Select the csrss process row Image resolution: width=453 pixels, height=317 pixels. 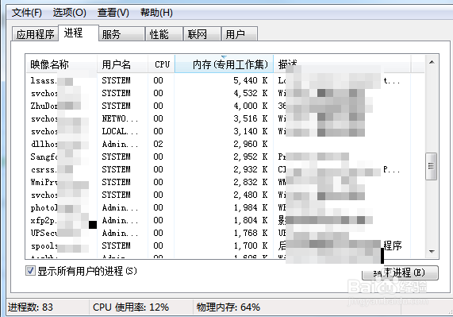pyautogui.click(x=225, y=169)
